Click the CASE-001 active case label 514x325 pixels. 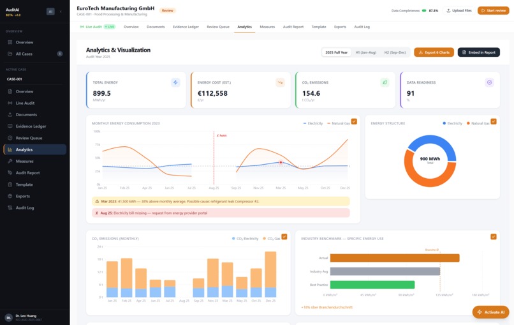point(15,79)
